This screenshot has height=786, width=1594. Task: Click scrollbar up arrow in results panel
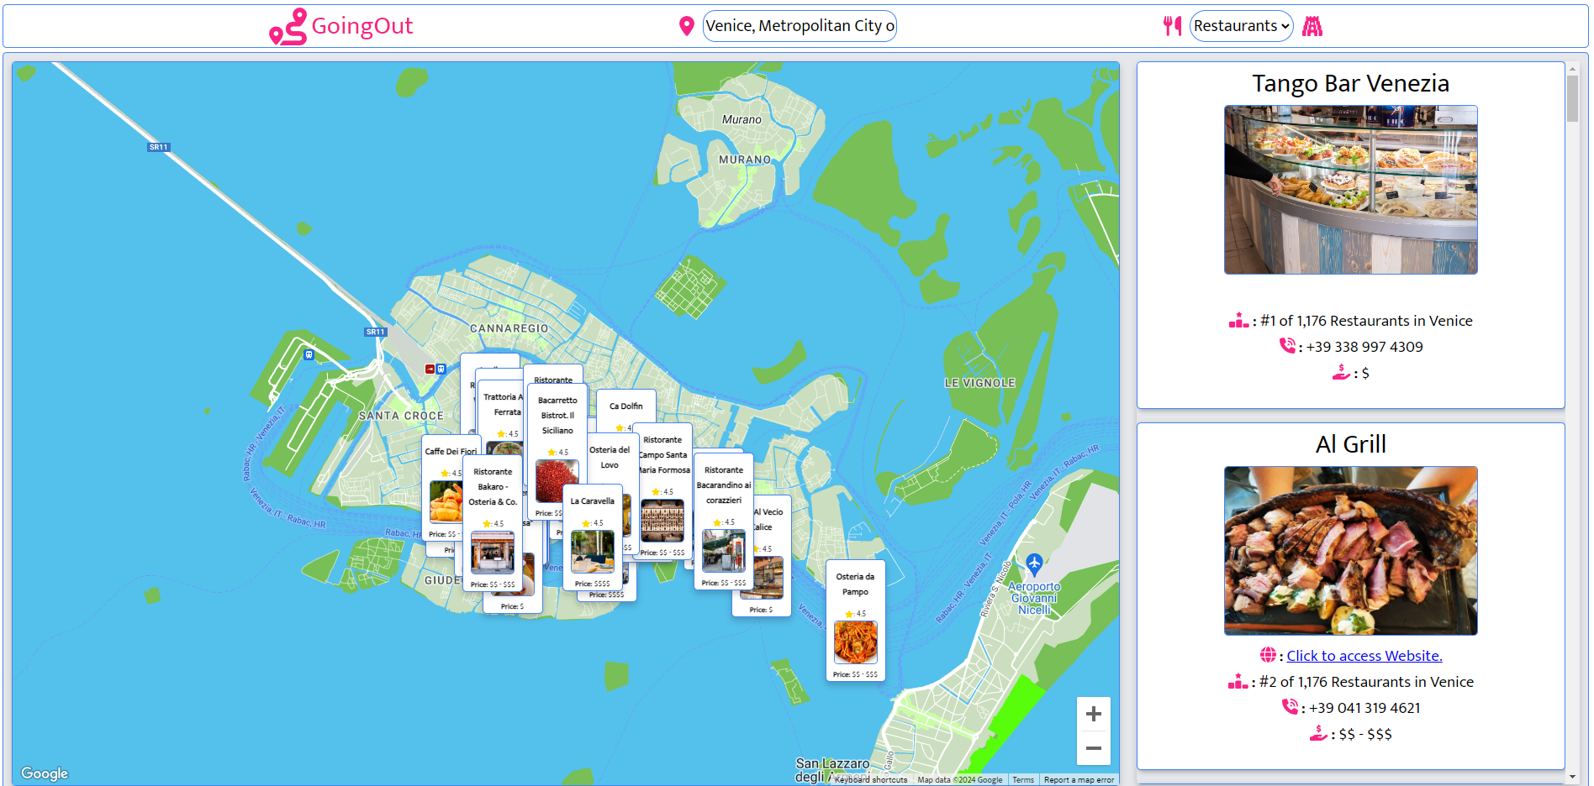(1572, 68)
